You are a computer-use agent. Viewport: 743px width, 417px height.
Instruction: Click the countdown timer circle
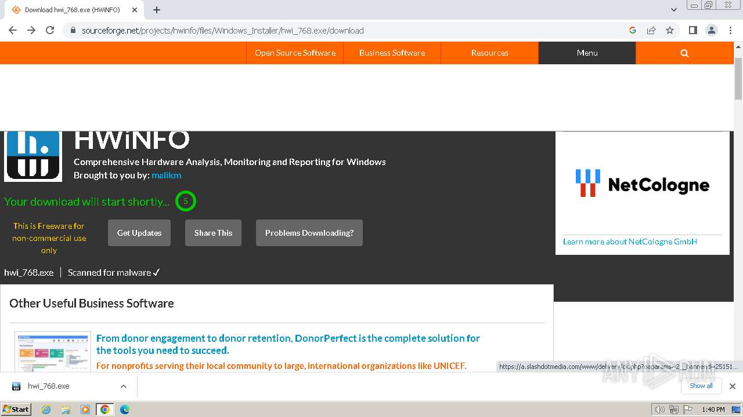click(x=186, y=201)
